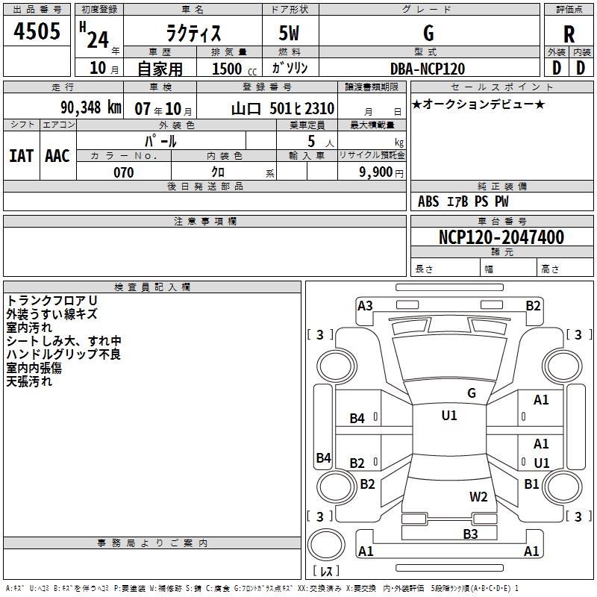Image resolution: width=597 pixels, height=597 pixels.
Task: Click the lot number 4505
Action: (x=37, y=31)
